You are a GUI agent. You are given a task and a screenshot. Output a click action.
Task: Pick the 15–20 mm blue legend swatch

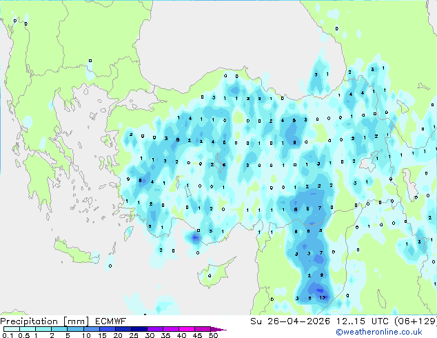(107, 329)
